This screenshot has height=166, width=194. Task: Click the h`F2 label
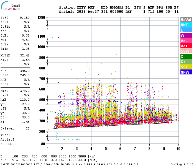(x=4, y=75)
